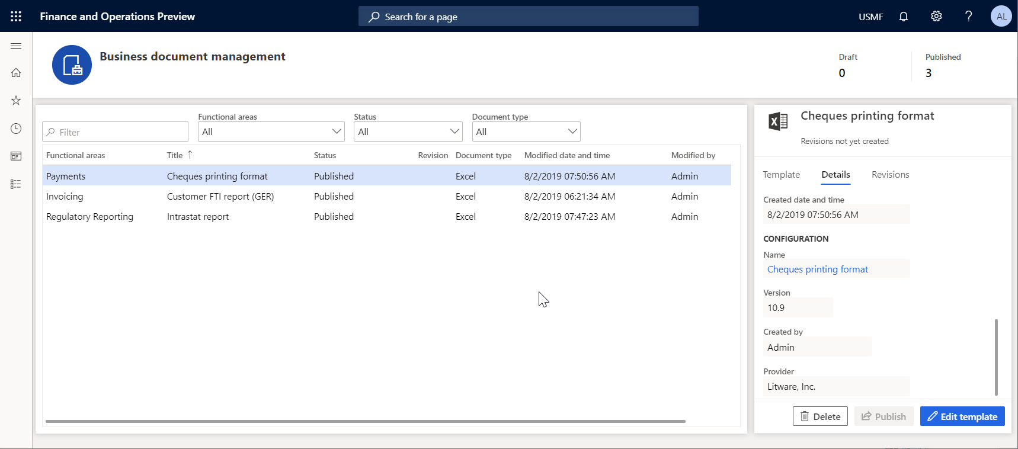Click the Intrastat report title

tap(197, 216)
